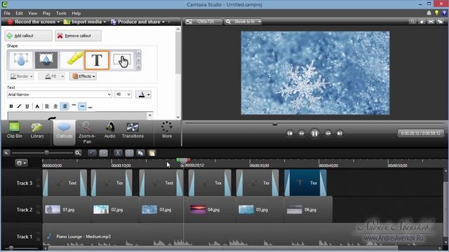This screenshot has width=449, height=252.
Task: Open the Audio tab
Action: tap(109, 131)
